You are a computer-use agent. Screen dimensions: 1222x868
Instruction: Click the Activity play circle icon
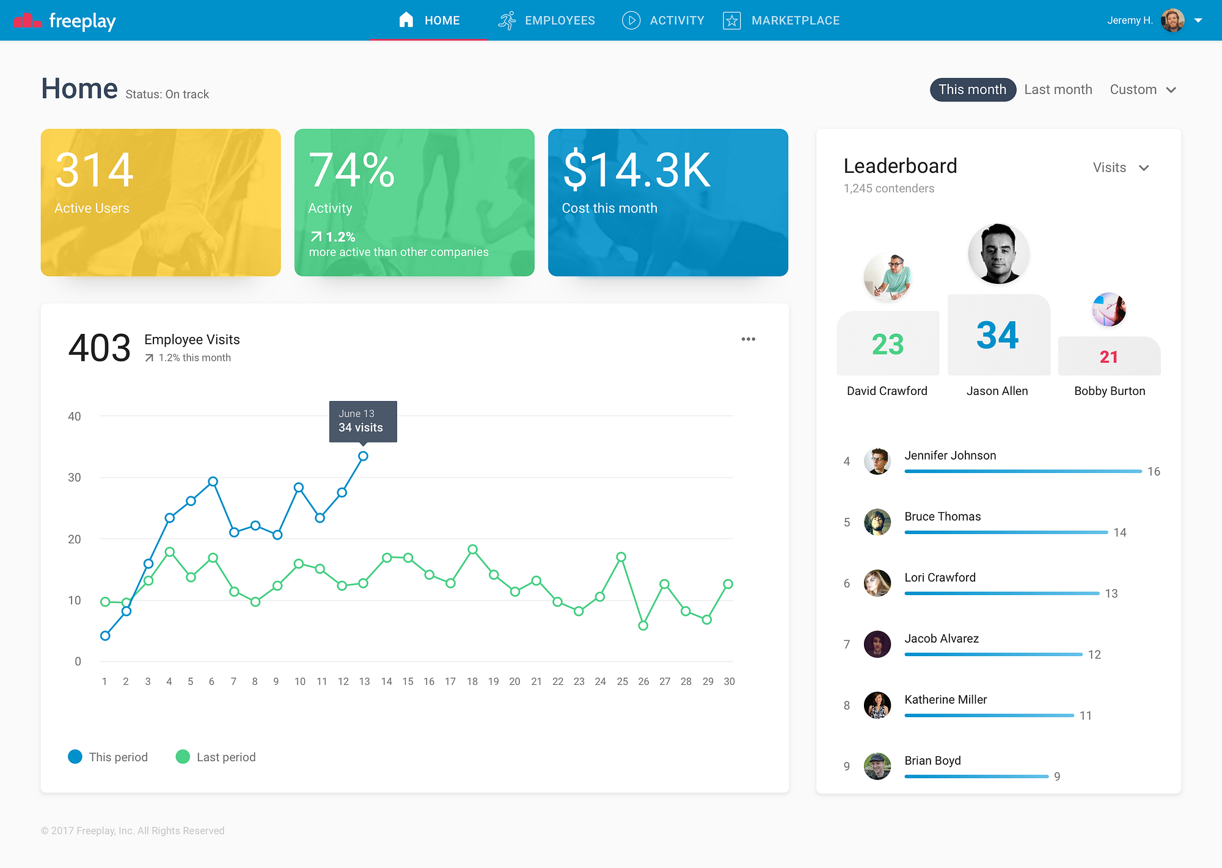(631, 20)
